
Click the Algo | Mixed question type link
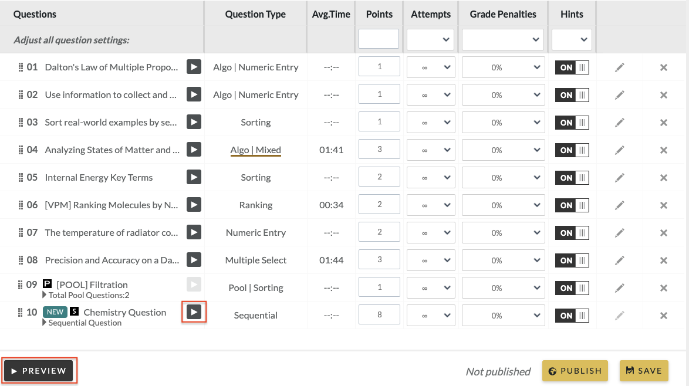(255, 150)
